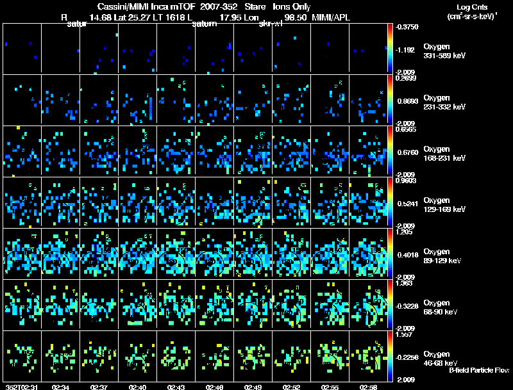This screenshot has height=390, width=513.
Task: Click the color bar for Oxygen 331-589 keV
Action: 390,49
